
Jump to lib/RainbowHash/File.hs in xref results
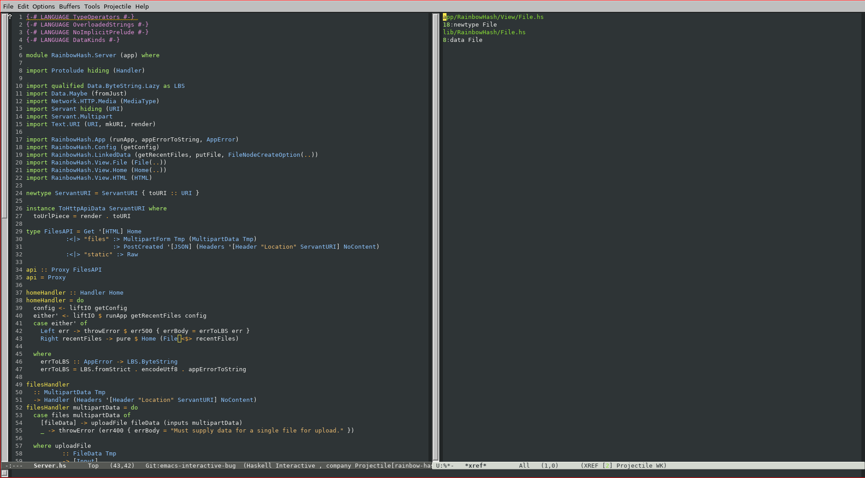coord(484,32)
